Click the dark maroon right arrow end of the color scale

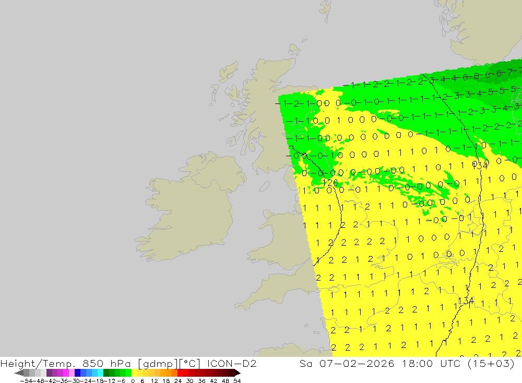[238, 373]
